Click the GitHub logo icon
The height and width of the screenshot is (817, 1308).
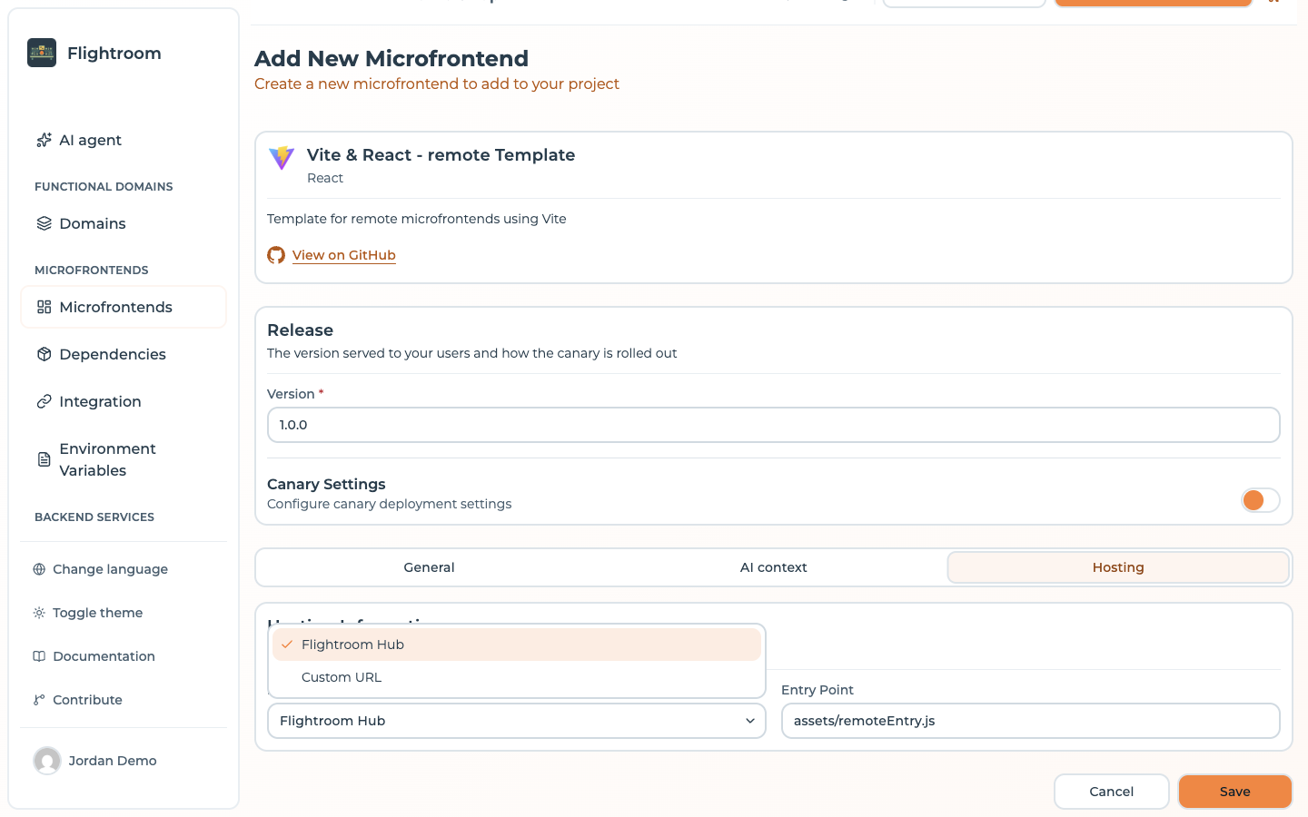pos(276,255)
